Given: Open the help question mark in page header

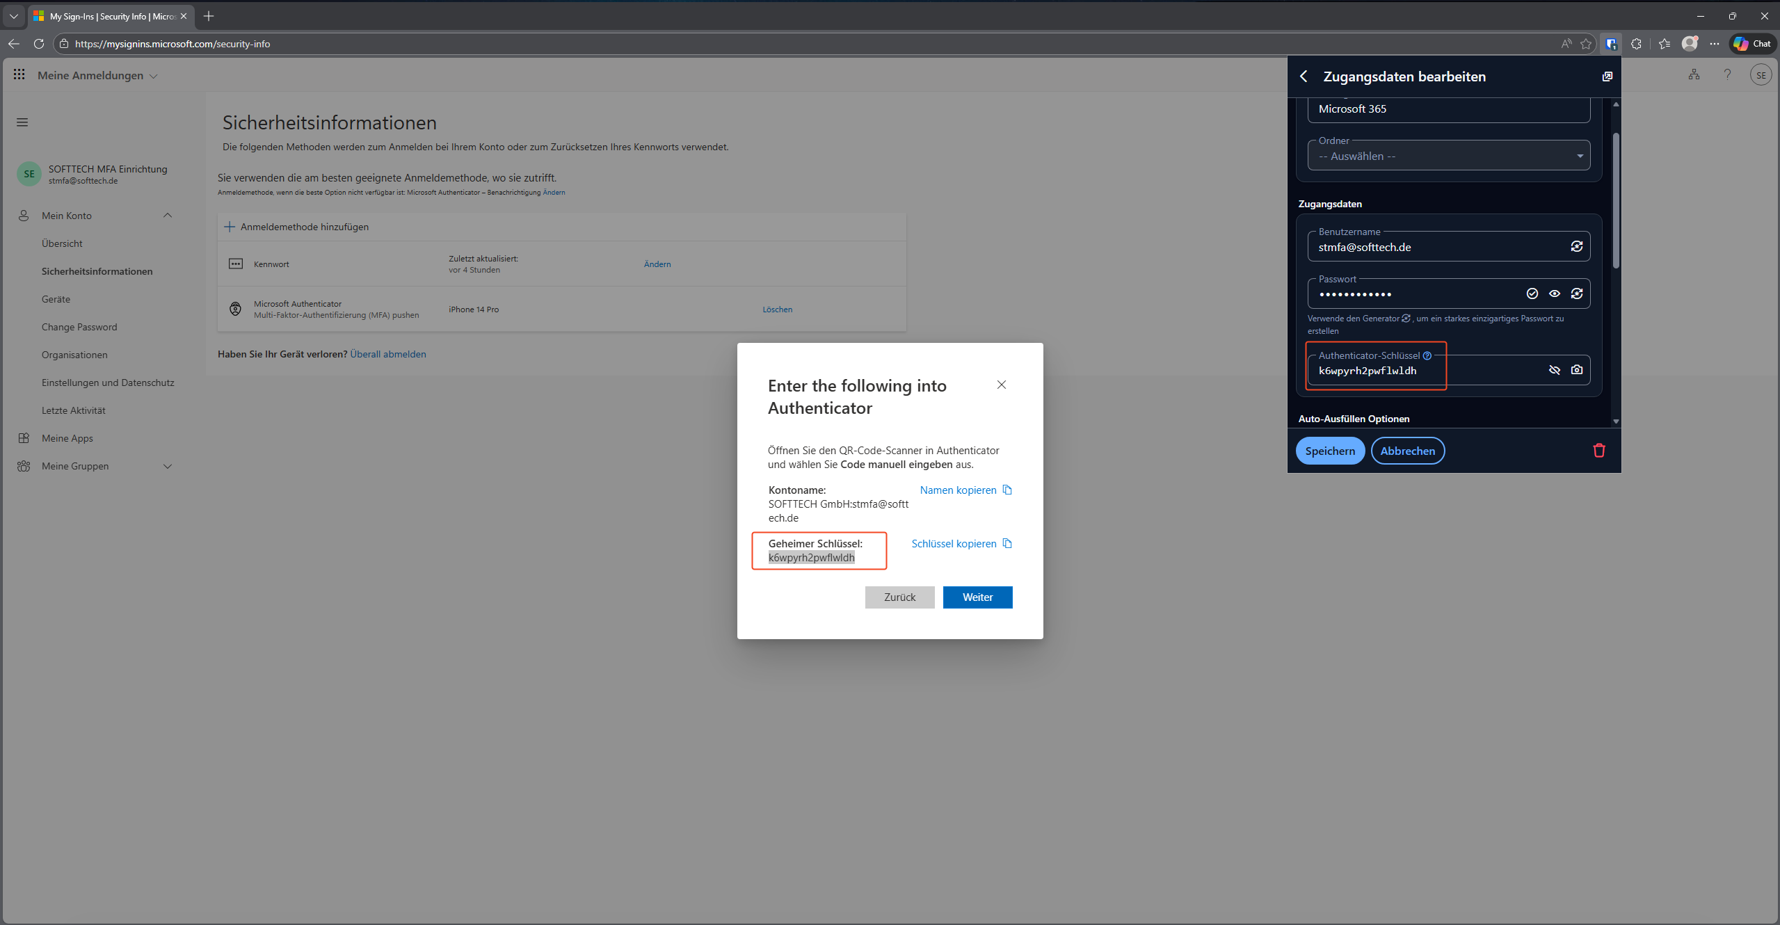Looking at the screenshot, I should (x=1727, y=74).
